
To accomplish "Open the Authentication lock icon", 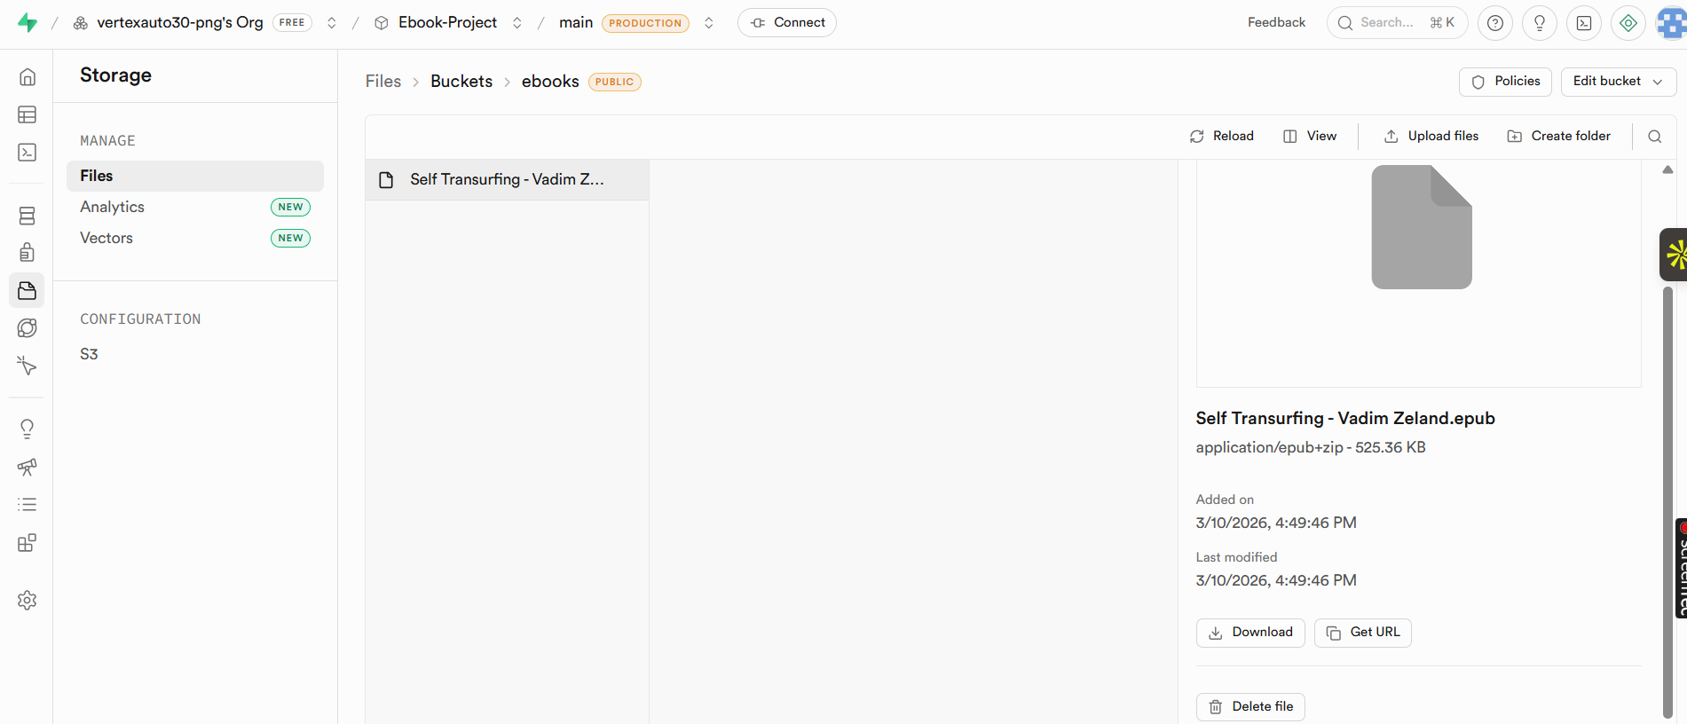I will [28, 253].
